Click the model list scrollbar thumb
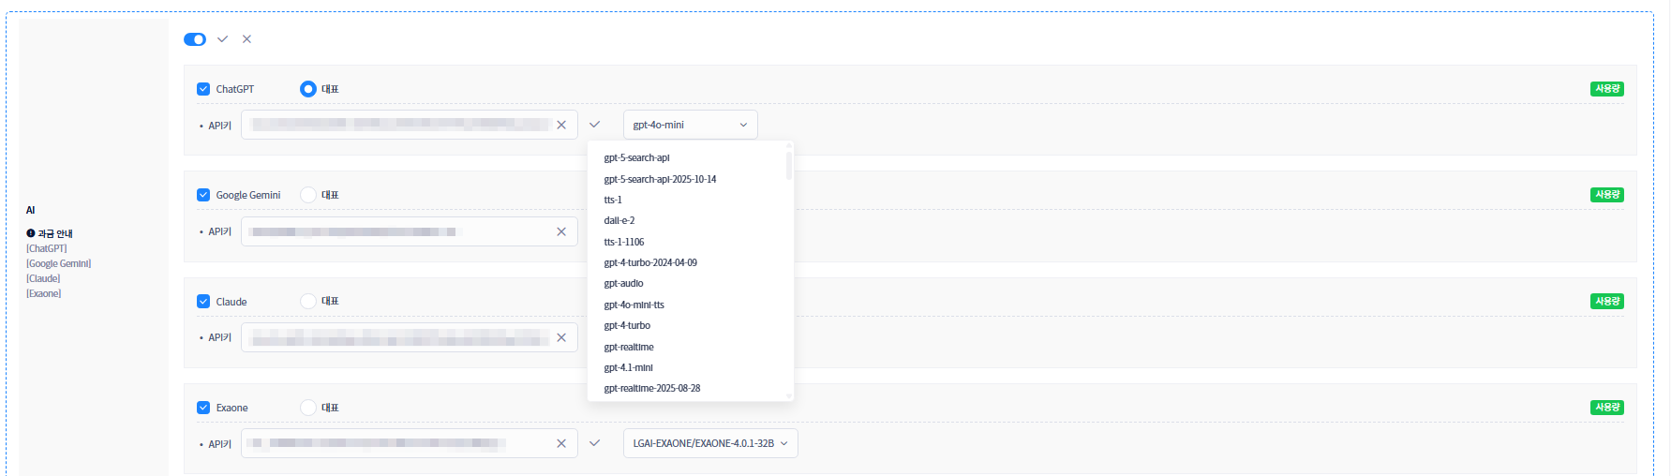The image size is (1671, 476). [789, 165]
